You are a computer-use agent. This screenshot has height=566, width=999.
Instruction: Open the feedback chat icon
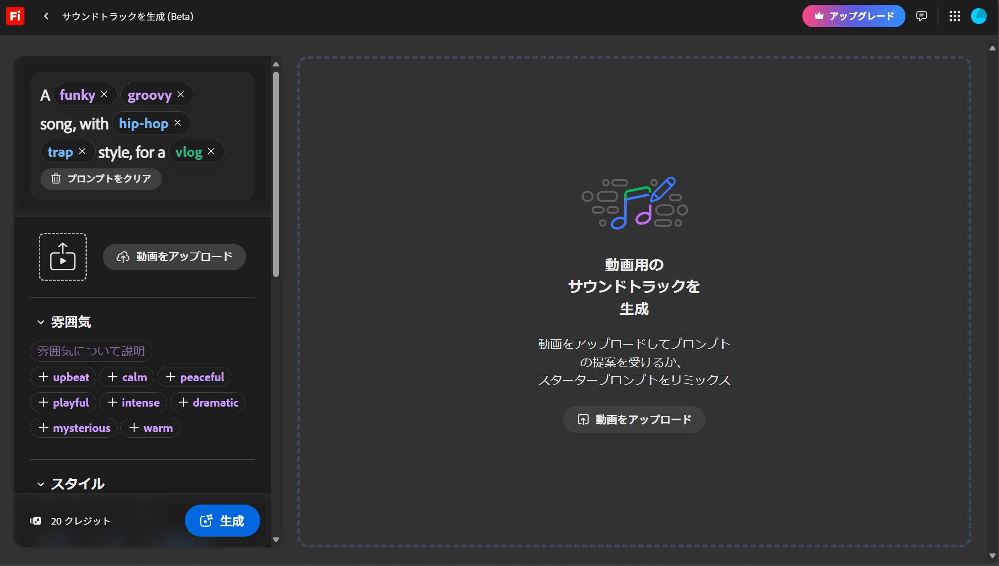point(921,16)
